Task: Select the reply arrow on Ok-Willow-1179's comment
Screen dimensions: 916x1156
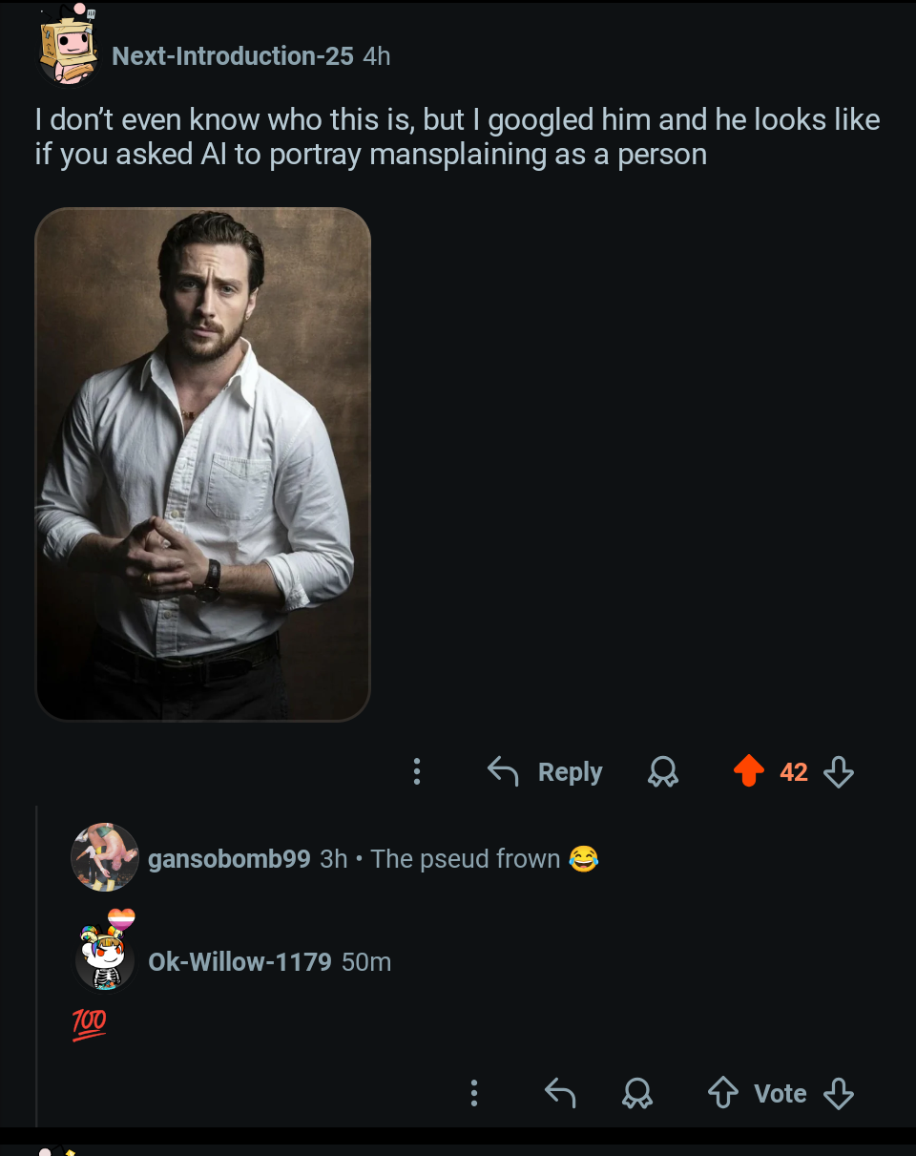Action: [559, 1093]
